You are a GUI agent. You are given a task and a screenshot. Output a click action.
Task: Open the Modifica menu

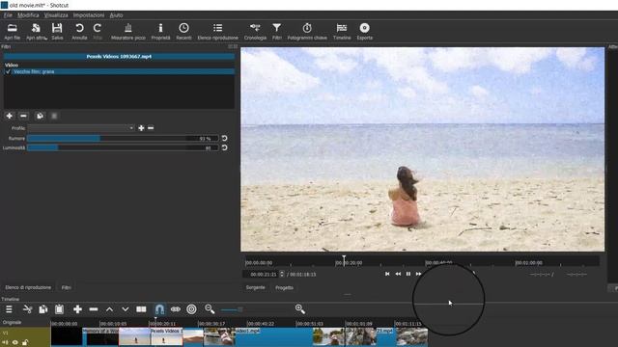pyautogui.click(x=28, y=15)
